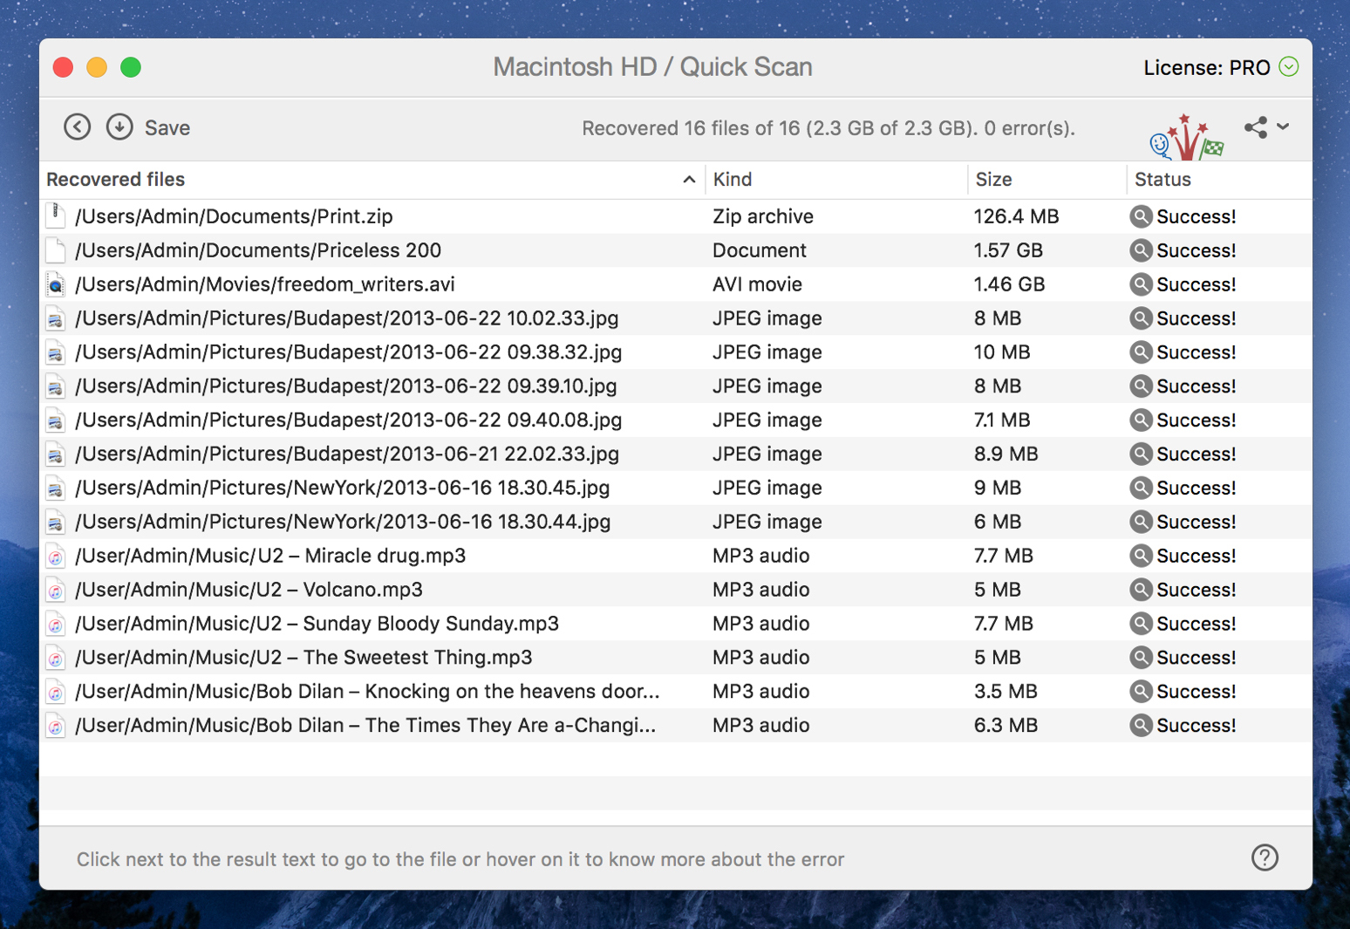Click the blank document icon for Priceless 200

(x=56, y=250)
